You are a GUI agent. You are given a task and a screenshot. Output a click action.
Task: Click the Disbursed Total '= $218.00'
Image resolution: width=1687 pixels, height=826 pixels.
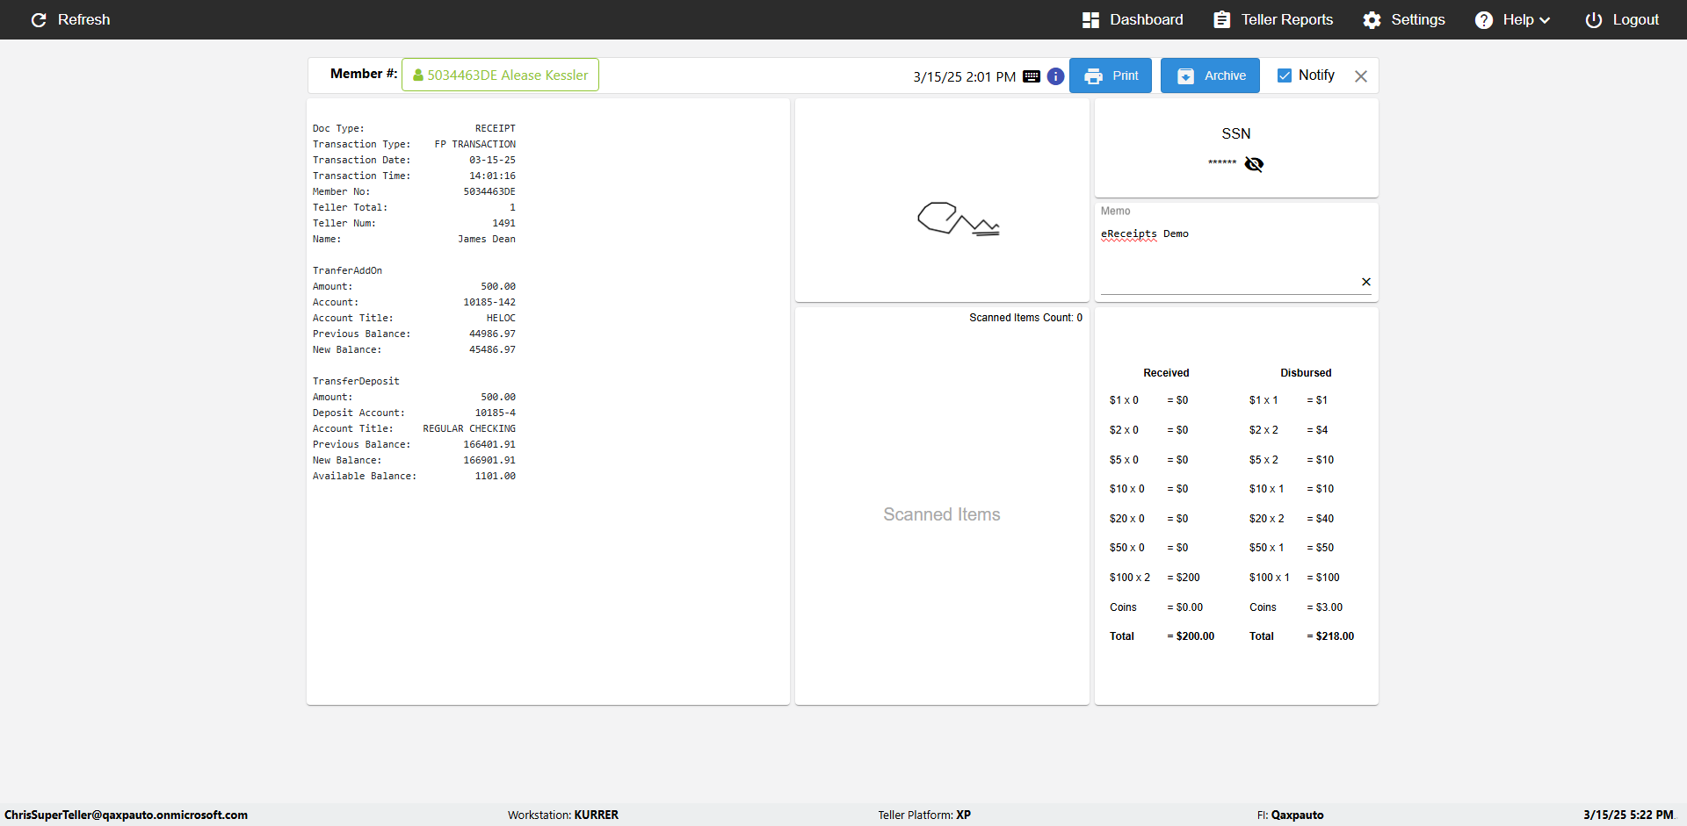[1330, 636]
